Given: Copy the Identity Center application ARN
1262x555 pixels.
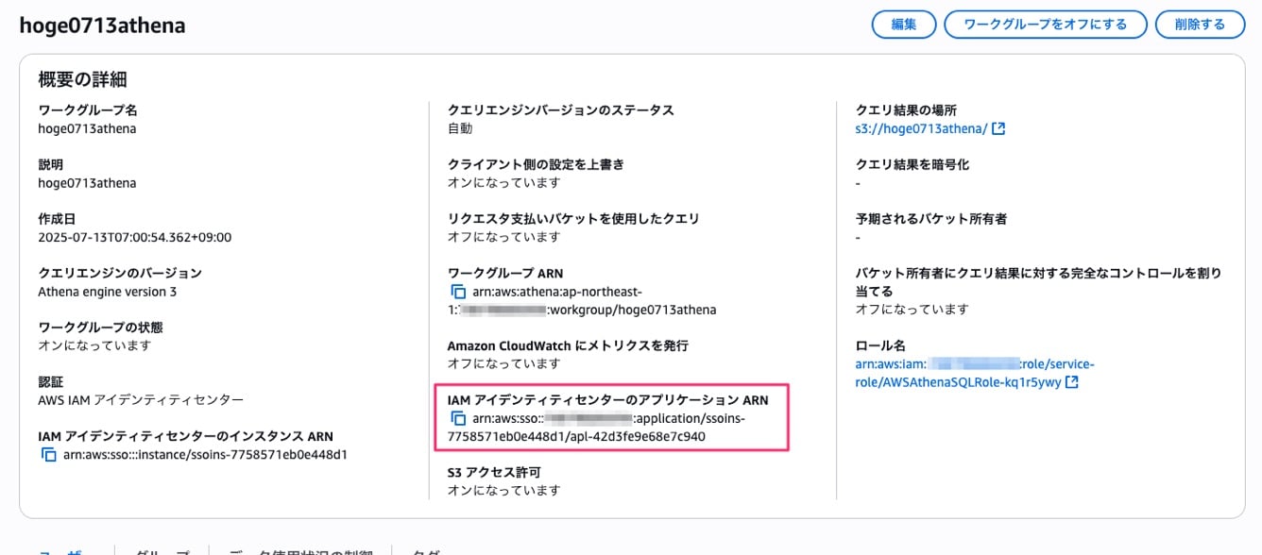Looking at the screenshot, I should pos(458,419).
